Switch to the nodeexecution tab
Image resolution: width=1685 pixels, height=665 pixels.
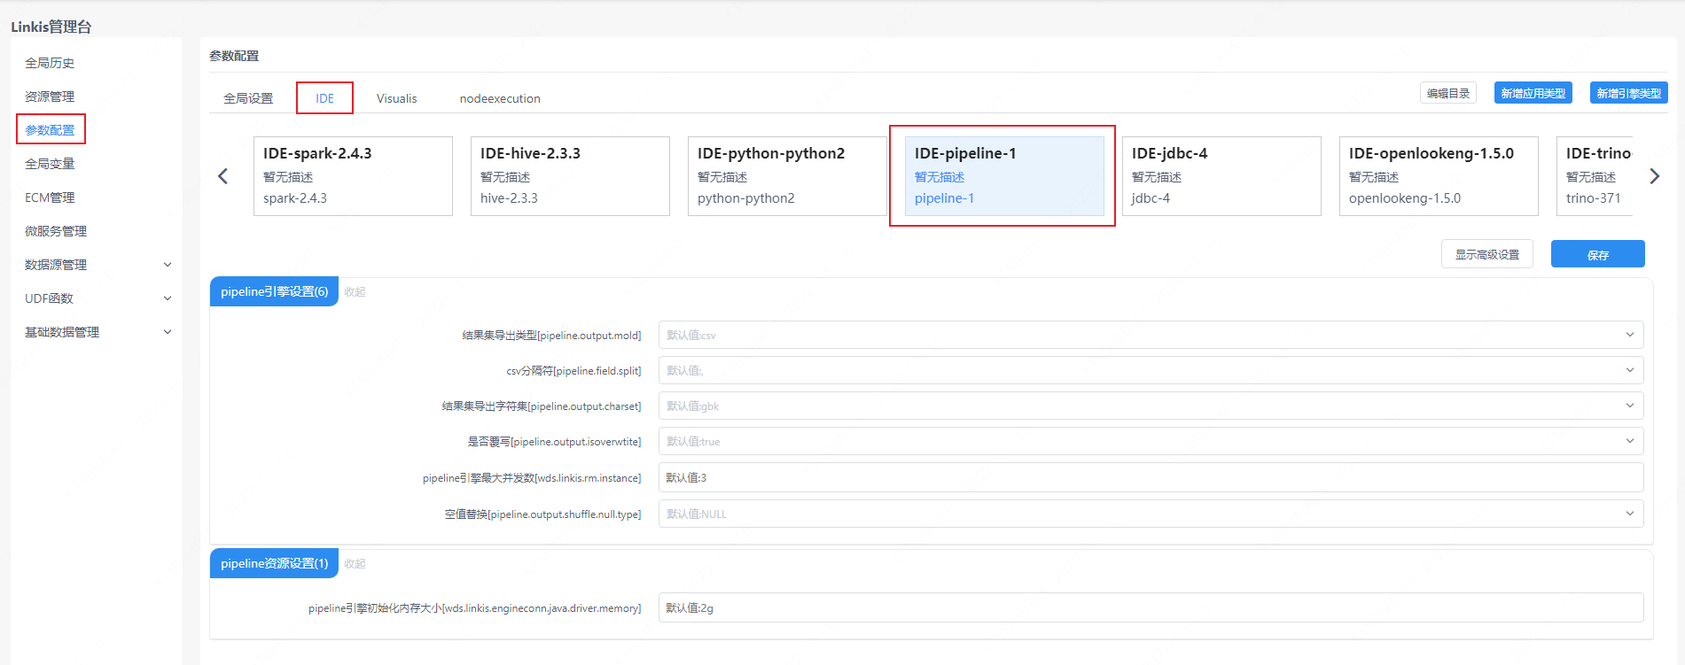(500, 98)
